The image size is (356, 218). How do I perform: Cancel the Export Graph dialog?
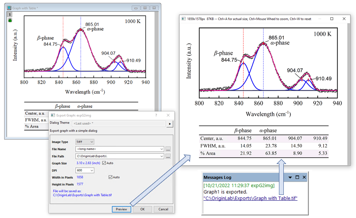click(163, 209)
